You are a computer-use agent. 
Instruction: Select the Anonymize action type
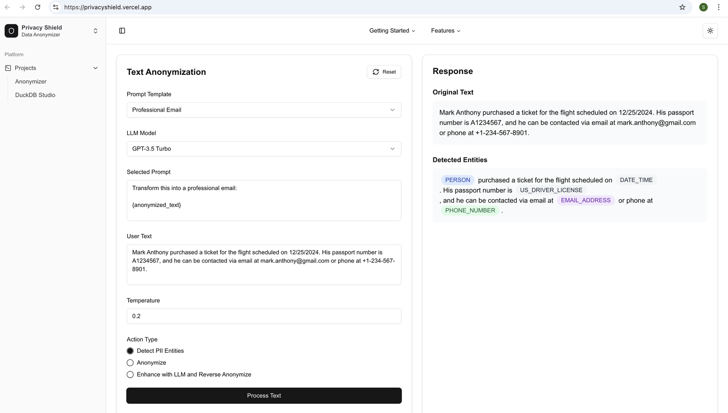pos(130,363)
